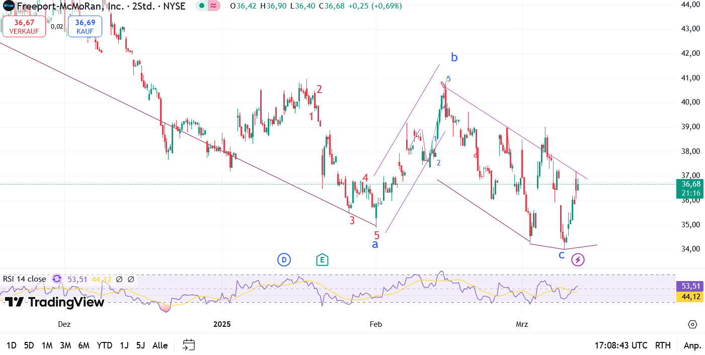Image resolution: width=705 pixels, height=355 pixels.
Task: Click the red wave number 2 label
Action: [x=319, y=90]
